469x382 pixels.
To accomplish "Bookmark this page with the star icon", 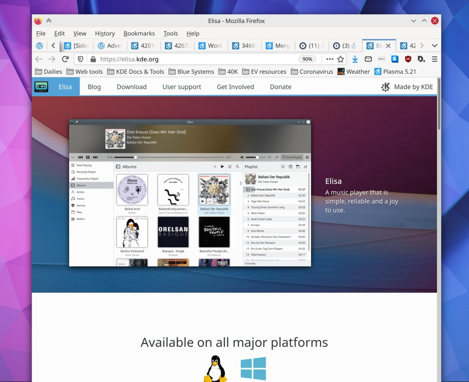I will (340, 59).
